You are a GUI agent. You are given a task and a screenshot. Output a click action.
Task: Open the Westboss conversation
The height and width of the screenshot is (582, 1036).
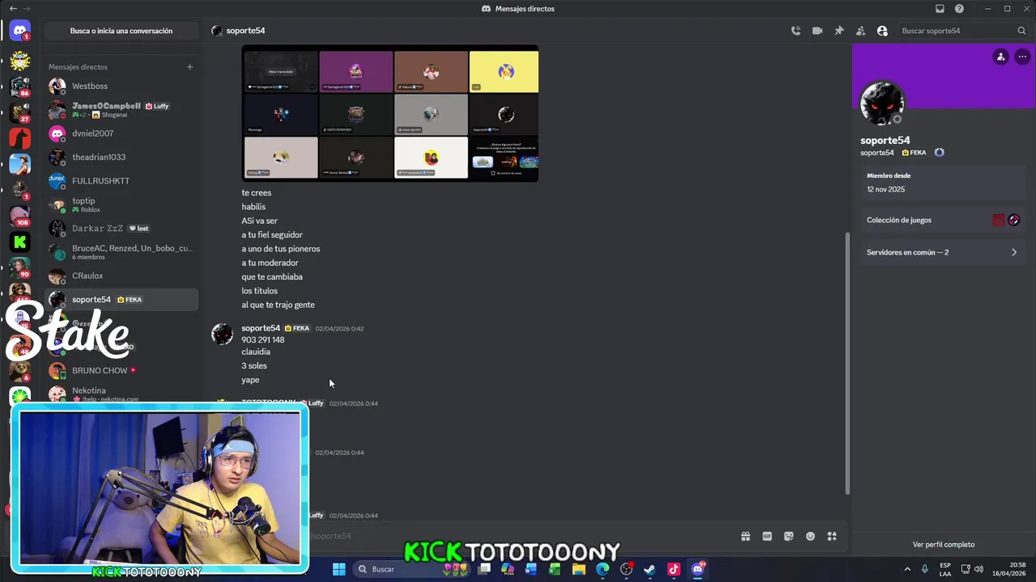tap(121, 86)
